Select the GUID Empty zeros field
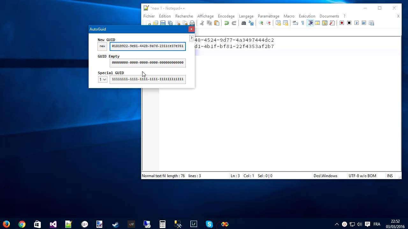408x229 pixels. (x=148, y=63)
